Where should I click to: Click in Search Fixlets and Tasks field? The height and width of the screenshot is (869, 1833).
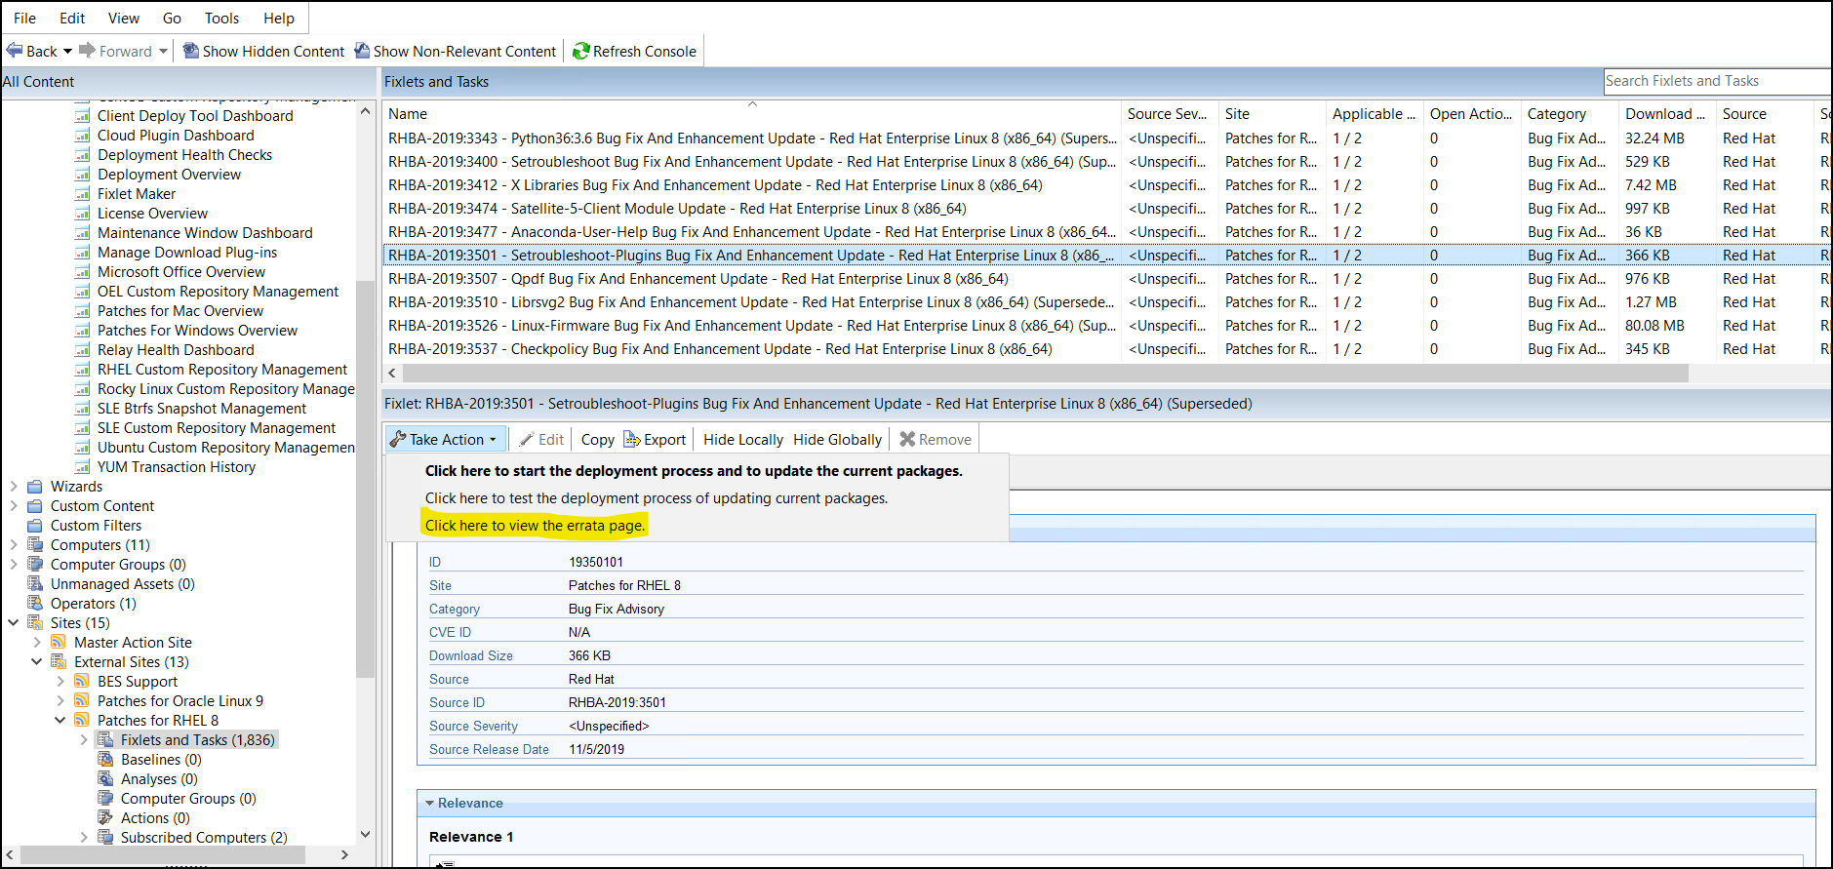click(x=1715, y=81)
